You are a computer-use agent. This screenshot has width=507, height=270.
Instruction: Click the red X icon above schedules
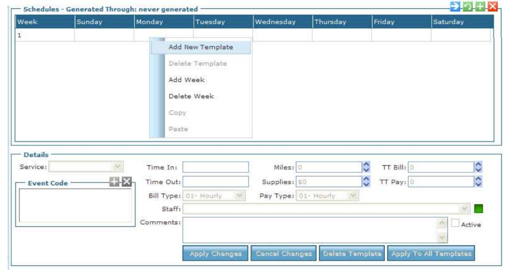pos(492,6)
